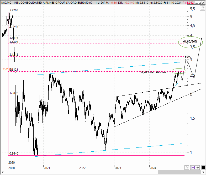Save chart with the purple floppy-disk icon

coord(193,167)
